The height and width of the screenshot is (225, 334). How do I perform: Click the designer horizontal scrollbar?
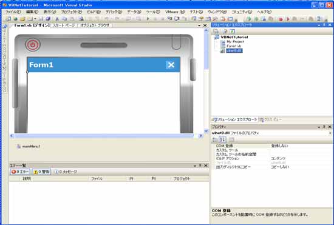coord(106,135)
